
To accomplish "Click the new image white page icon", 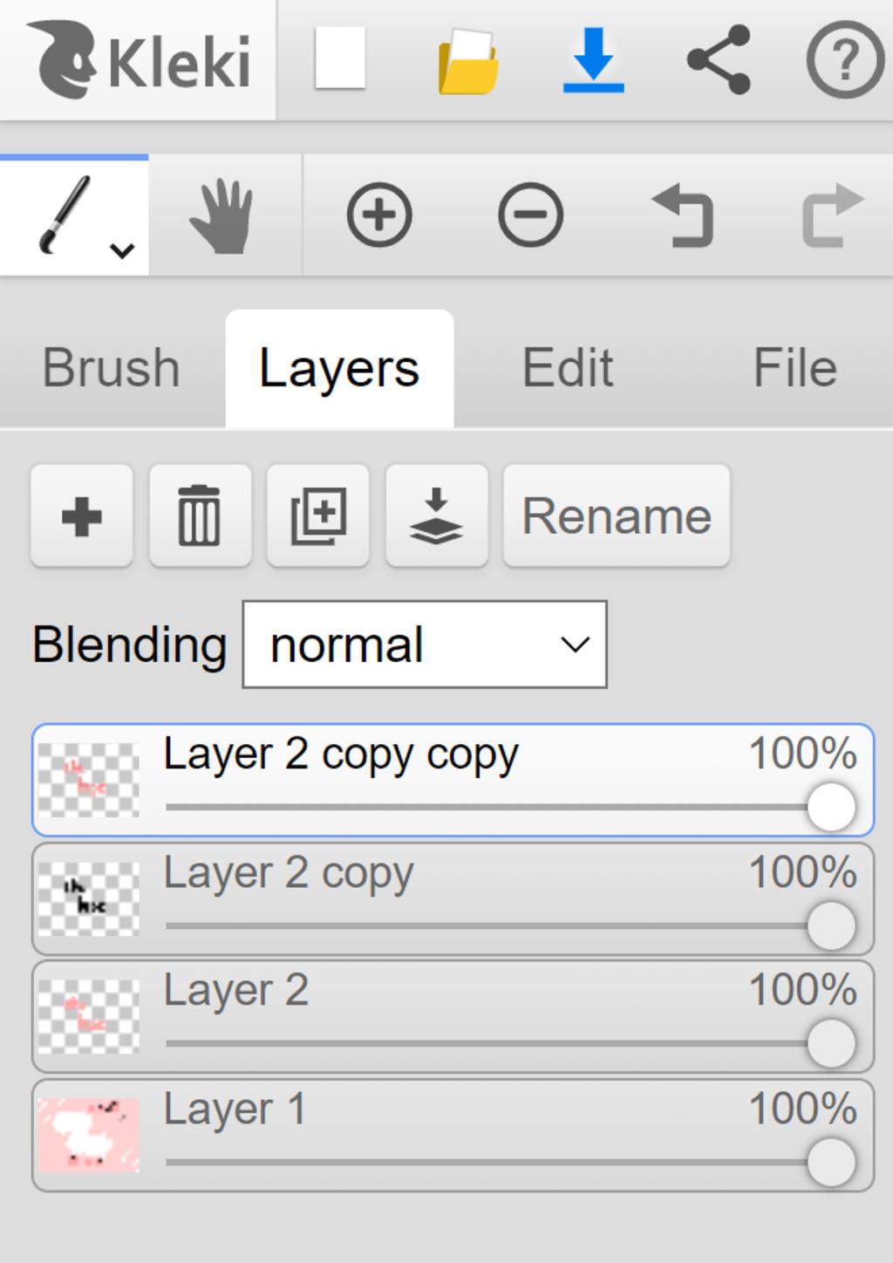I will pyautogui.click(x=339, y=59).
